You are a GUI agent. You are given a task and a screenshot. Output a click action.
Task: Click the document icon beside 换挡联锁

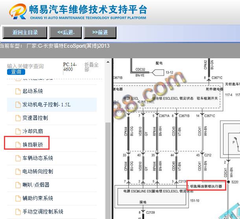(18, 145)
